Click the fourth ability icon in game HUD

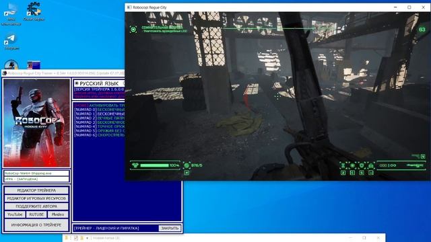coord(371,165)
